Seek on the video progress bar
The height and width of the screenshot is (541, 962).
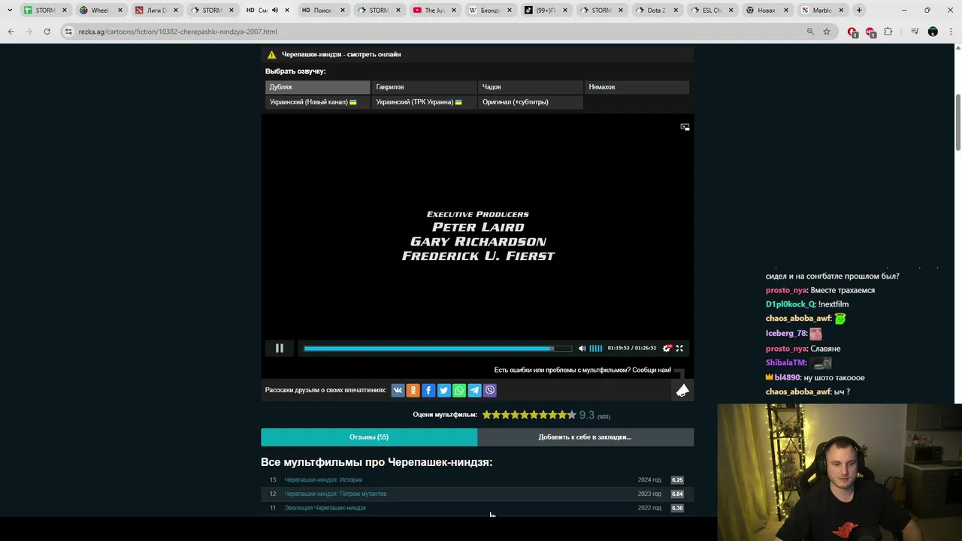[x=437, y=348]
